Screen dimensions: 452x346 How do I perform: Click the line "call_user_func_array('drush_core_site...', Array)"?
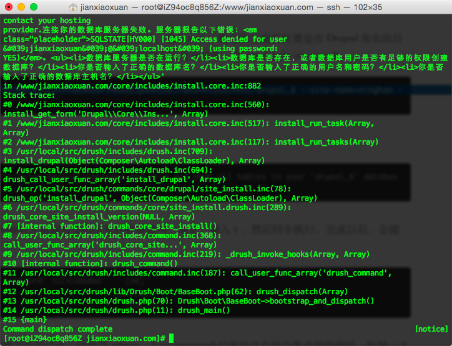110,245
